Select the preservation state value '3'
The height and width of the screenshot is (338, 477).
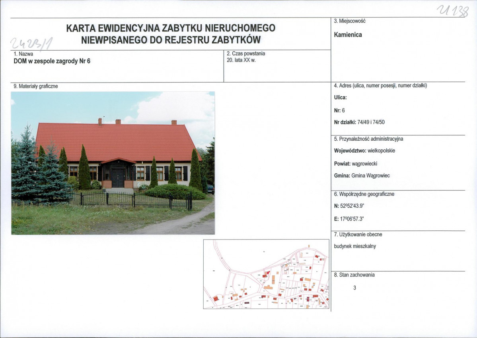click(355, 288)
